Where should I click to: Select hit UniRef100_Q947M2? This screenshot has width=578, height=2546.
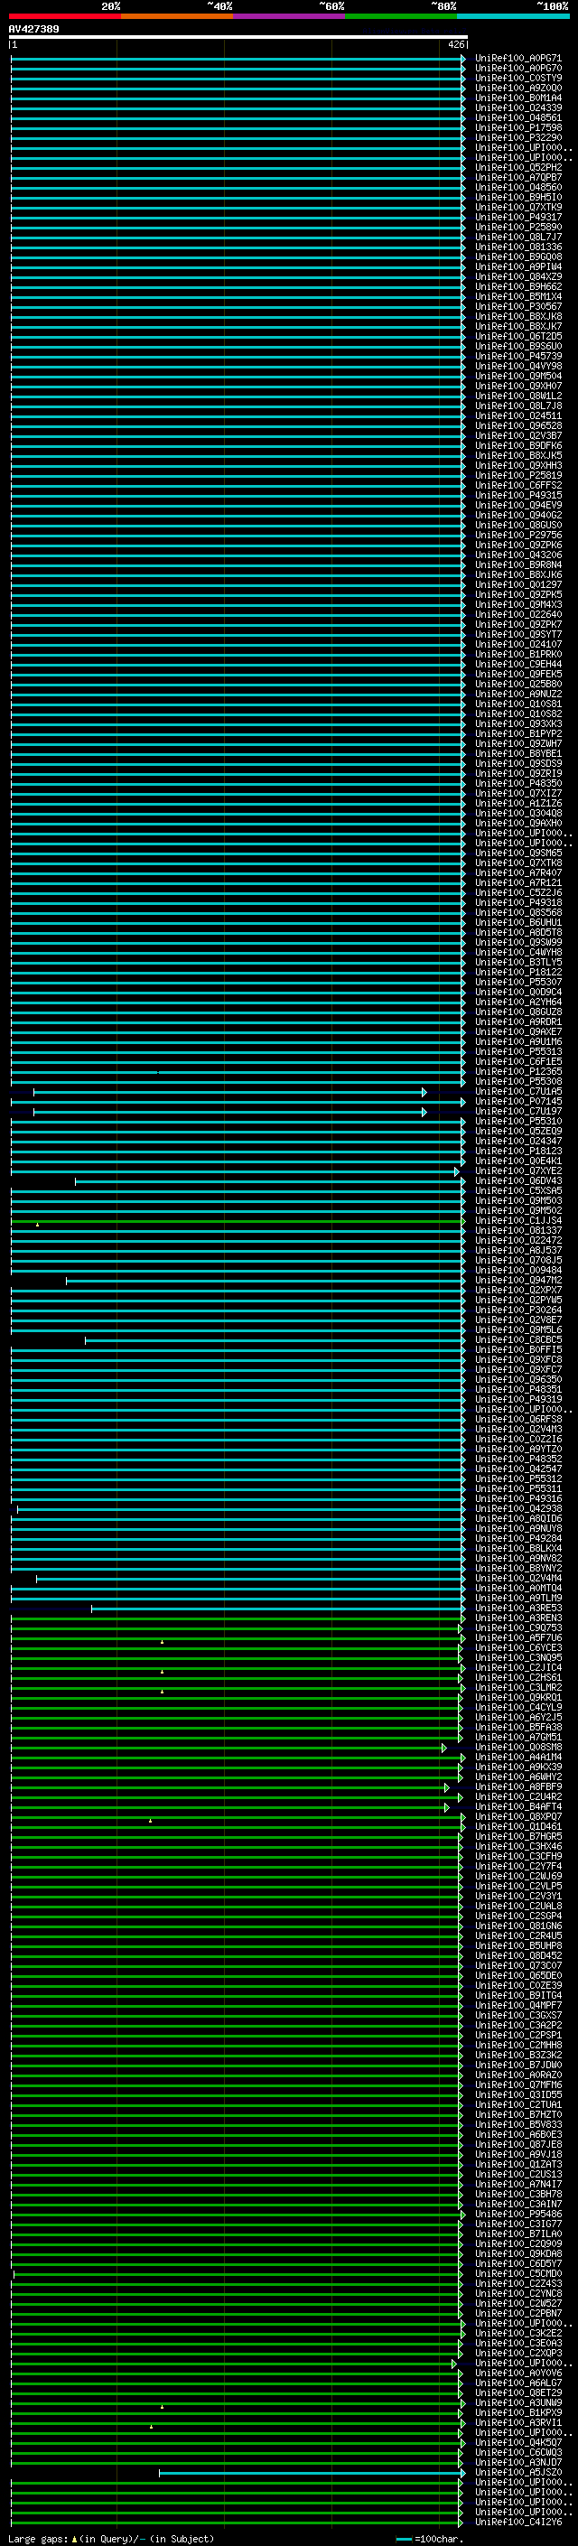[x=518, y=1280]
